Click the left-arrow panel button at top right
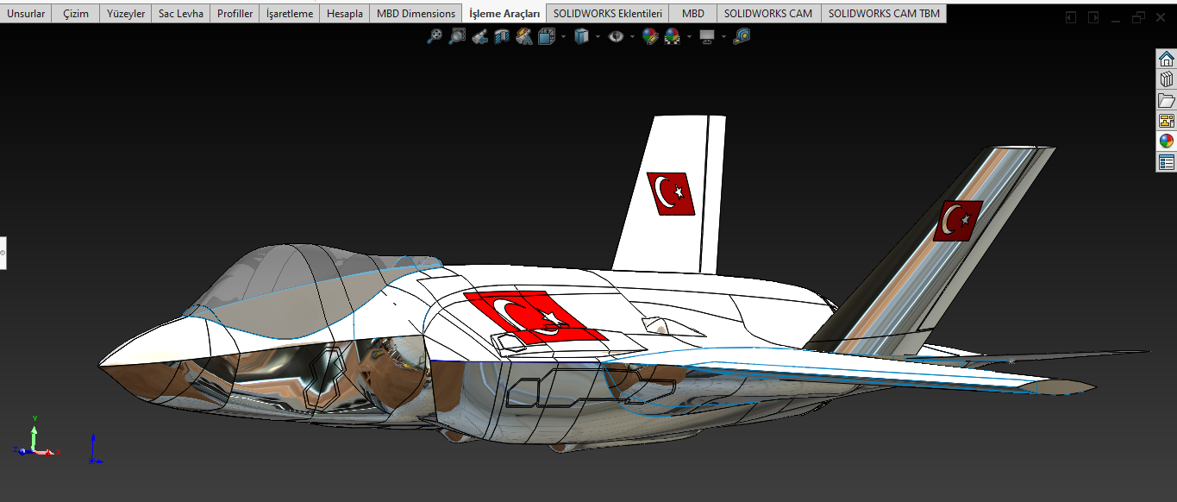 [x=1070, y=16]
